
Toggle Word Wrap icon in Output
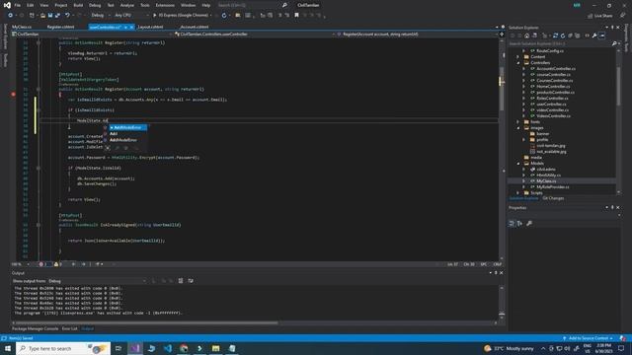(x=191, y=281)
